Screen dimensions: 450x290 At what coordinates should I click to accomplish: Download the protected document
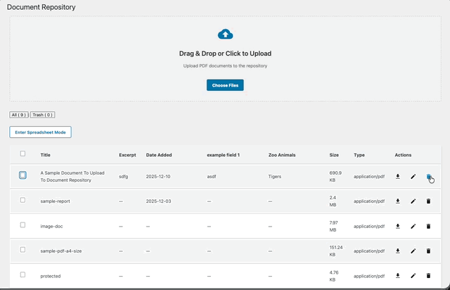398,275
